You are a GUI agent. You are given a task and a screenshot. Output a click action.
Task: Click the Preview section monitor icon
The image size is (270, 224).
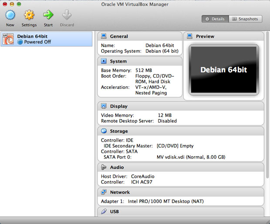pos(189,36)
